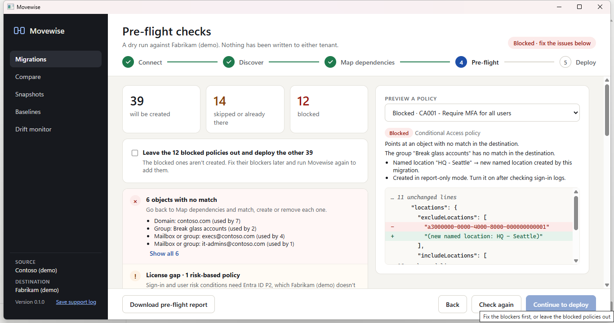Click the Back button
The width and height of the screenshot is (614, 323).
click(x=453, y=304)
